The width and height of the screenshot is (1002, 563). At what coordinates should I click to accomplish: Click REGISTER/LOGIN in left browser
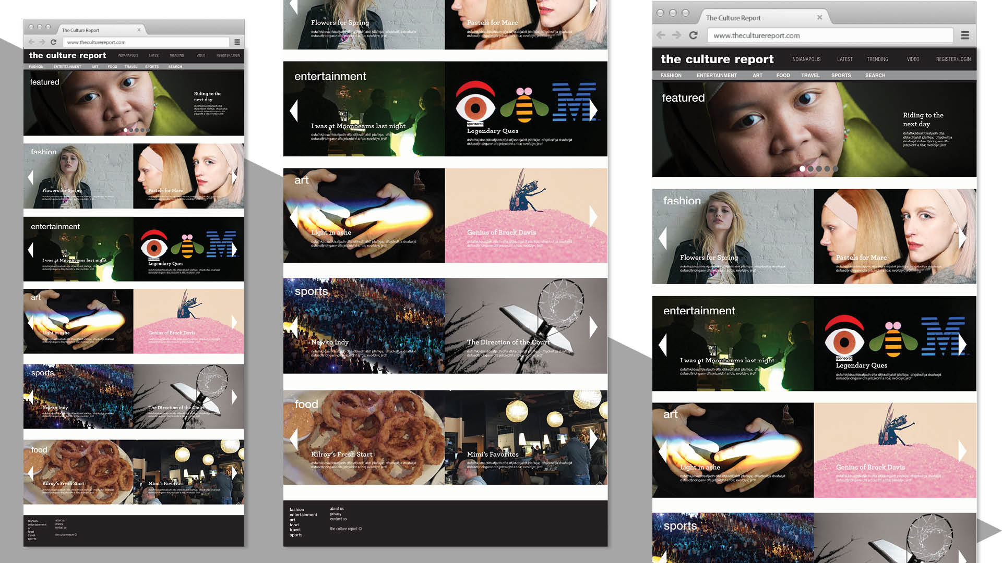point(228,55)
